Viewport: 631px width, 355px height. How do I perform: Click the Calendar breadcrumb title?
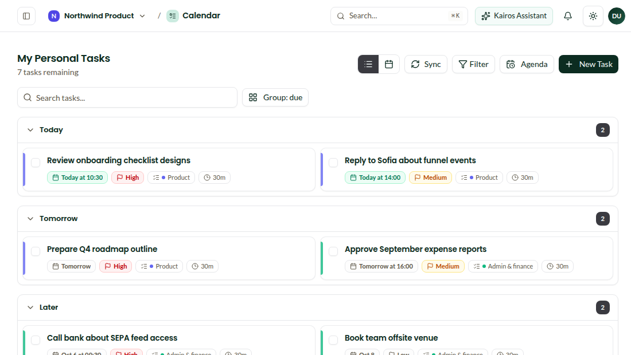pos(201,15)
